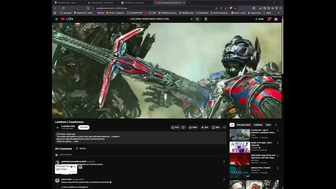Screen dimensions: 336x189
Task: Click the video player frame
Action: tap(167, 71)
